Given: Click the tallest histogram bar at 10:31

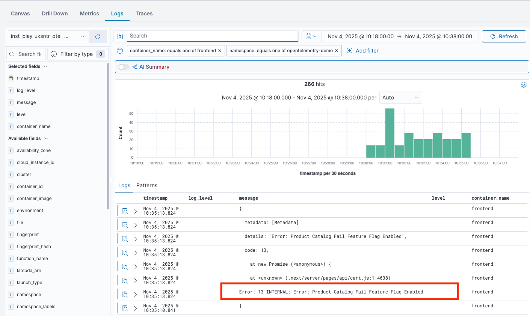Looking at the screenshot, I should 390,133.
